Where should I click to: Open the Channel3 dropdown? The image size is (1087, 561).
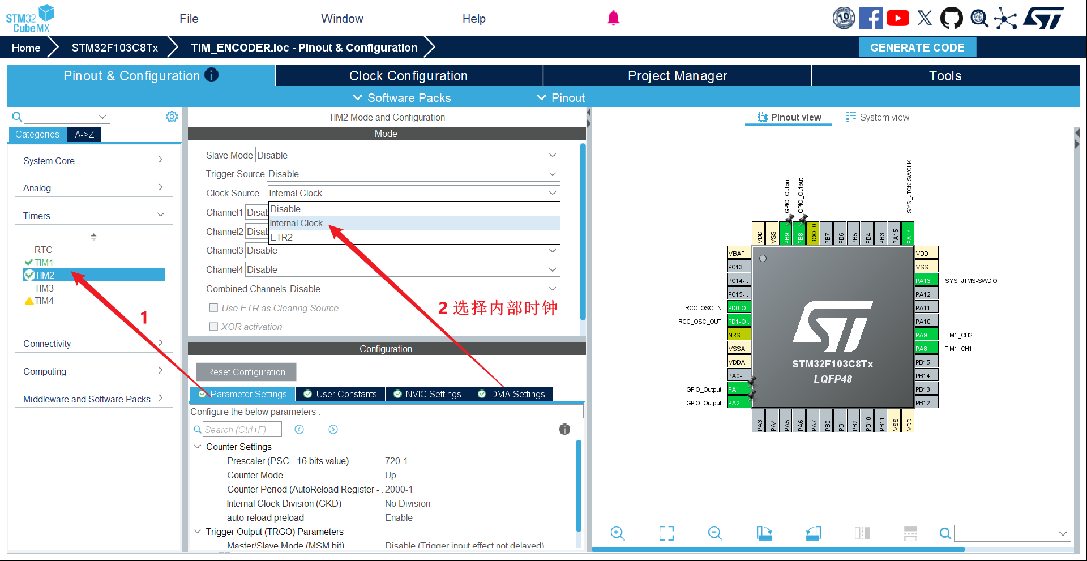coord(403,250)
